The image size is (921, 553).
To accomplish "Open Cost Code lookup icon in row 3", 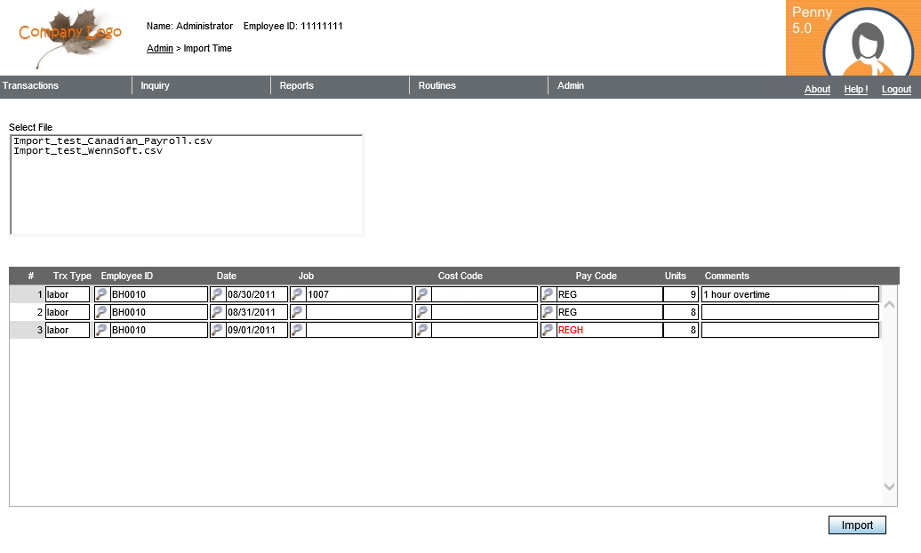I will click(x=423, y=330).
